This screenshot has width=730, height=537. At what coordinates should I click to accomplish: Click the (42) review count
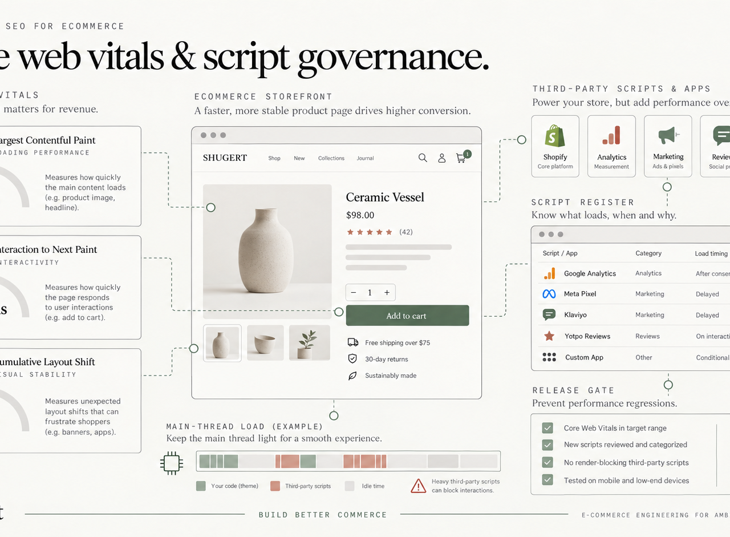406,232
